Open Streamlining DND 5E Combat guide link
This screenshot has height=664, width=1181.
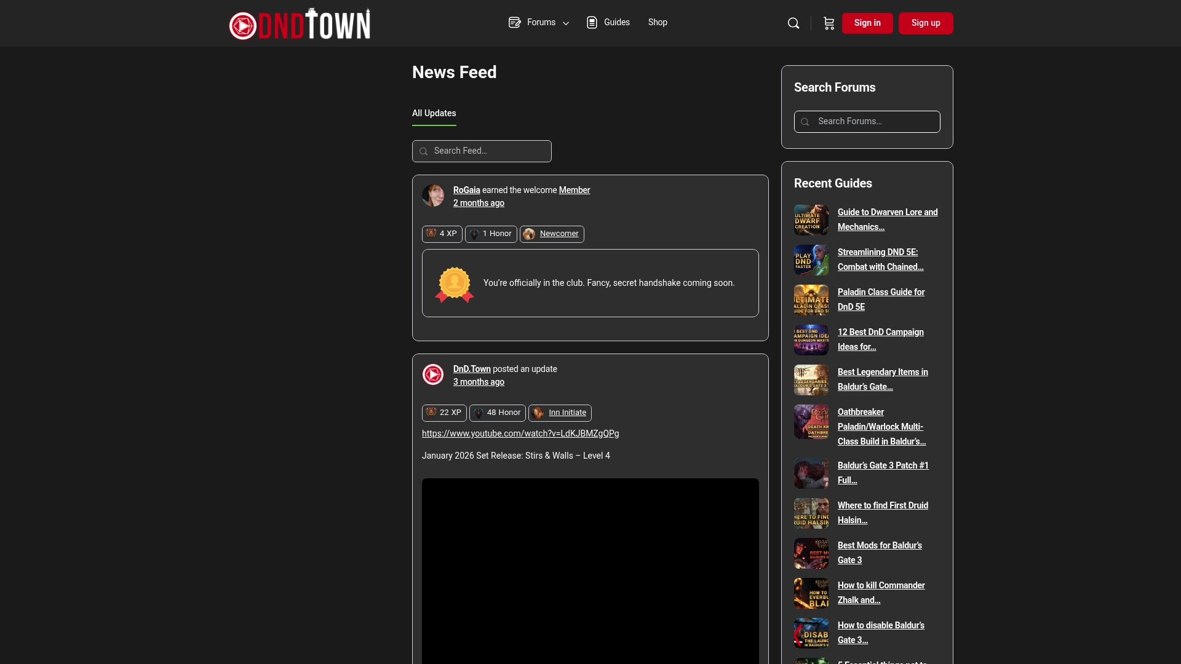pyautogui.click(x=881, y=260)
